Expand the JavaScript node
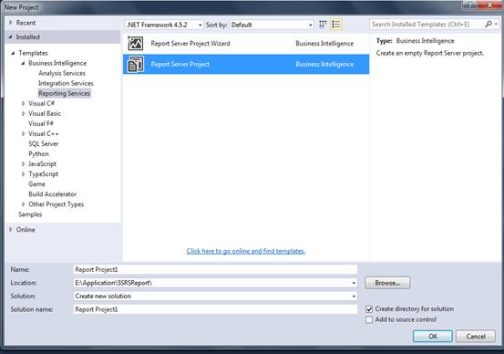The image size is (504, 354). (23, 164)
